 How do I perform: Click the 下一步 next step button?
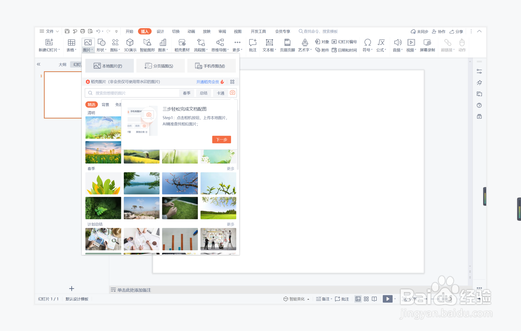(222, 140)
